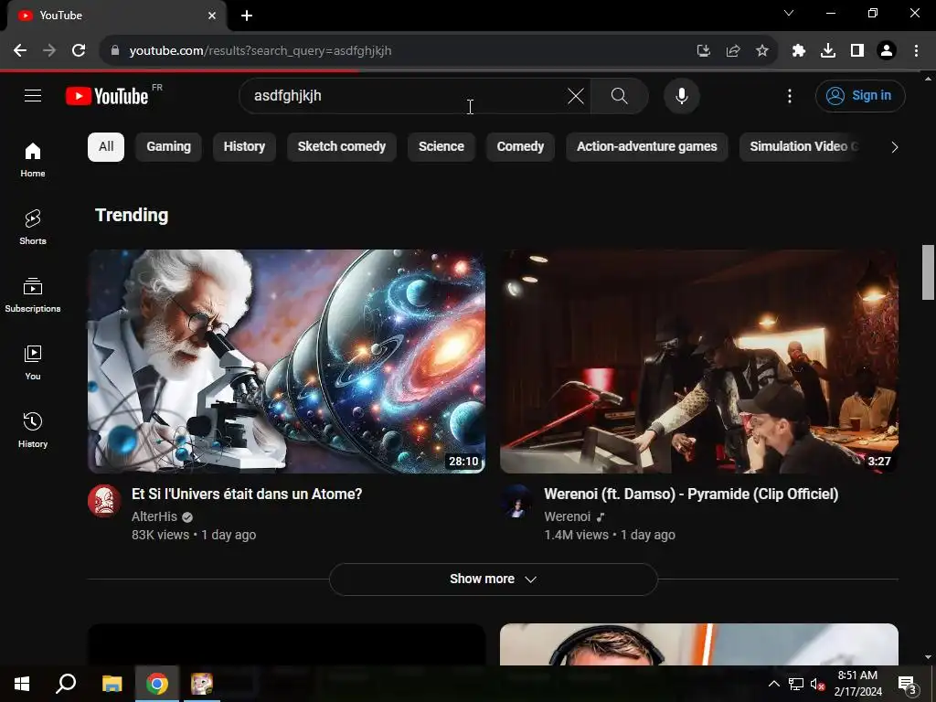Open the YouTube hamburger guide menu
This screenshot has width=936, height=702.
point(33,95)
